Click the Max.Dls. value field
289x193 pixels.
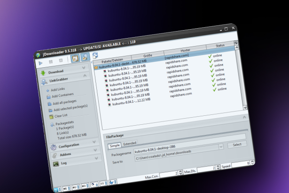tap(206, 169)
